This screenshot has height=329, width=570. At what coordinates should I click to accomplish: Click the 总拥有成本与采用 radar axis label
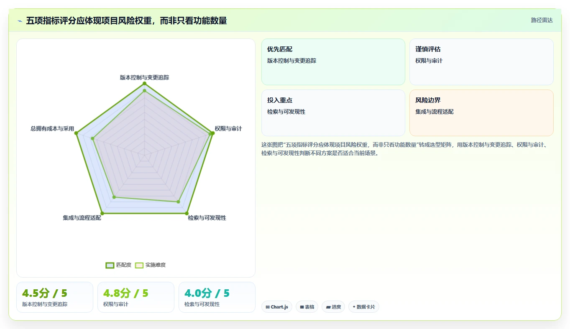pyautogui.click(x=52, y=128)
